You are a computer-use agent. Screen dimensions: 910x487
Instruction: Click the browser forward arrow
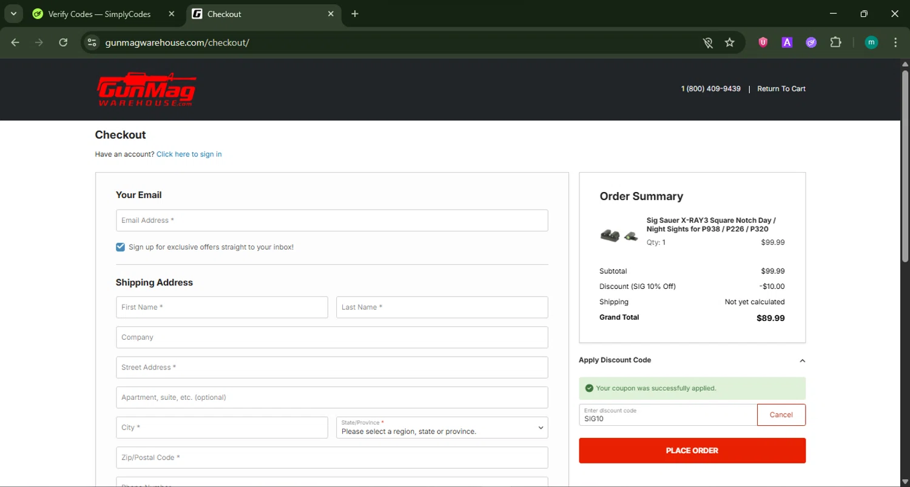point(39,42)
